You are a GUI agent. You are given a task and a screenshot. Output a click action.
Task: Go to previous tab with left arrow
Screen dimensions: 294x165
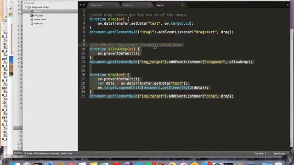81,5
